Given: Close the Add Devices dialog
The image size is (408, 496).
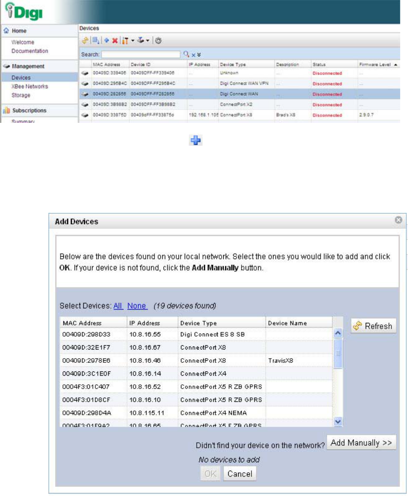Looking at the screenshot, I should point(398,220).
